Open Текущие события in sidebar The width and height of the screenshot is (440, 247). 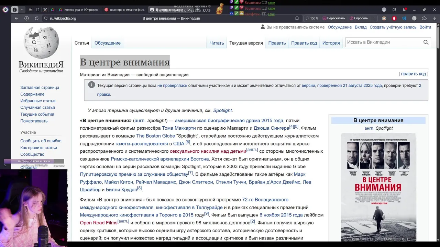coord(37,114)
